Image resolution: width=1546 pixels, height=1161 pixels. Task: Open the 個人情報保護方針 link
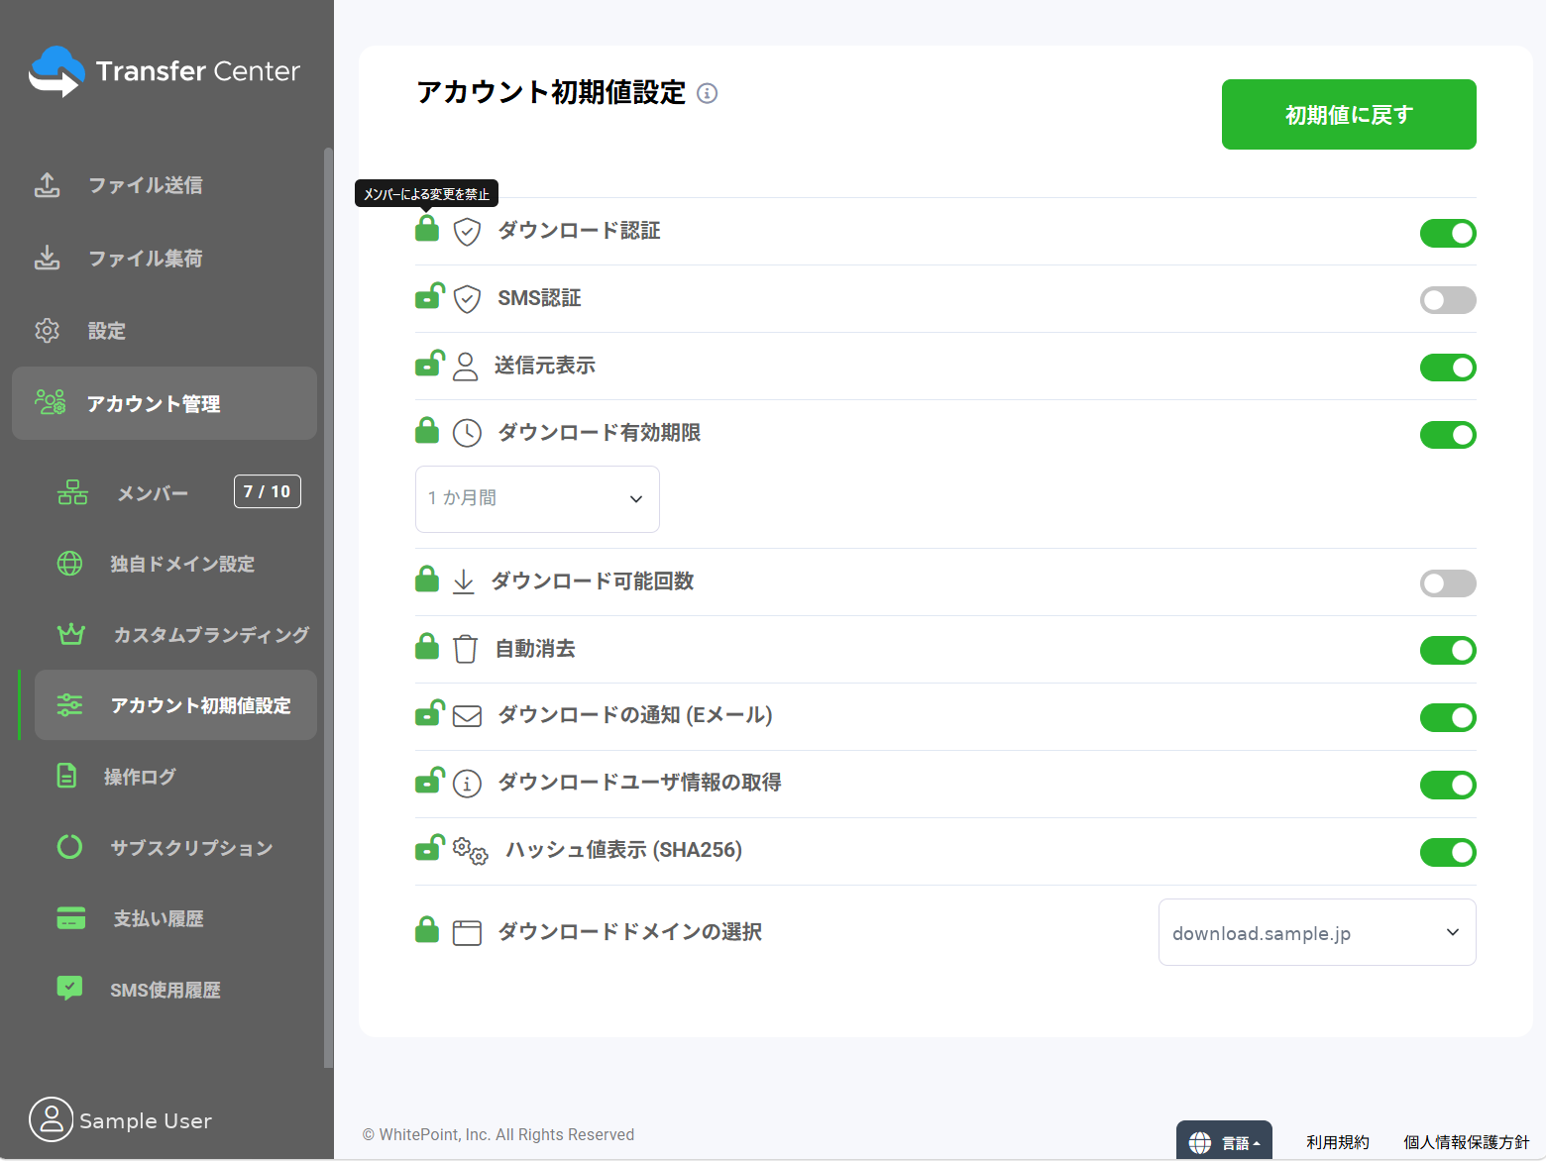pyautogui.click(x=1466, y=1142)
